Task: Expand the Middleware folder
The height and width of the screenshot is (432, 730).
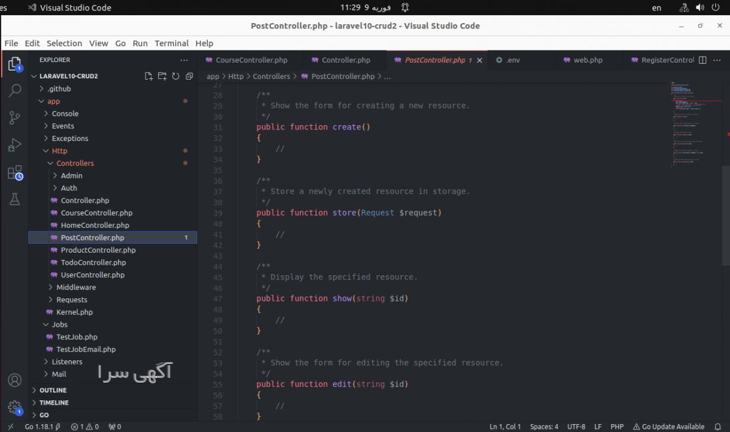Action: (75, 287)
